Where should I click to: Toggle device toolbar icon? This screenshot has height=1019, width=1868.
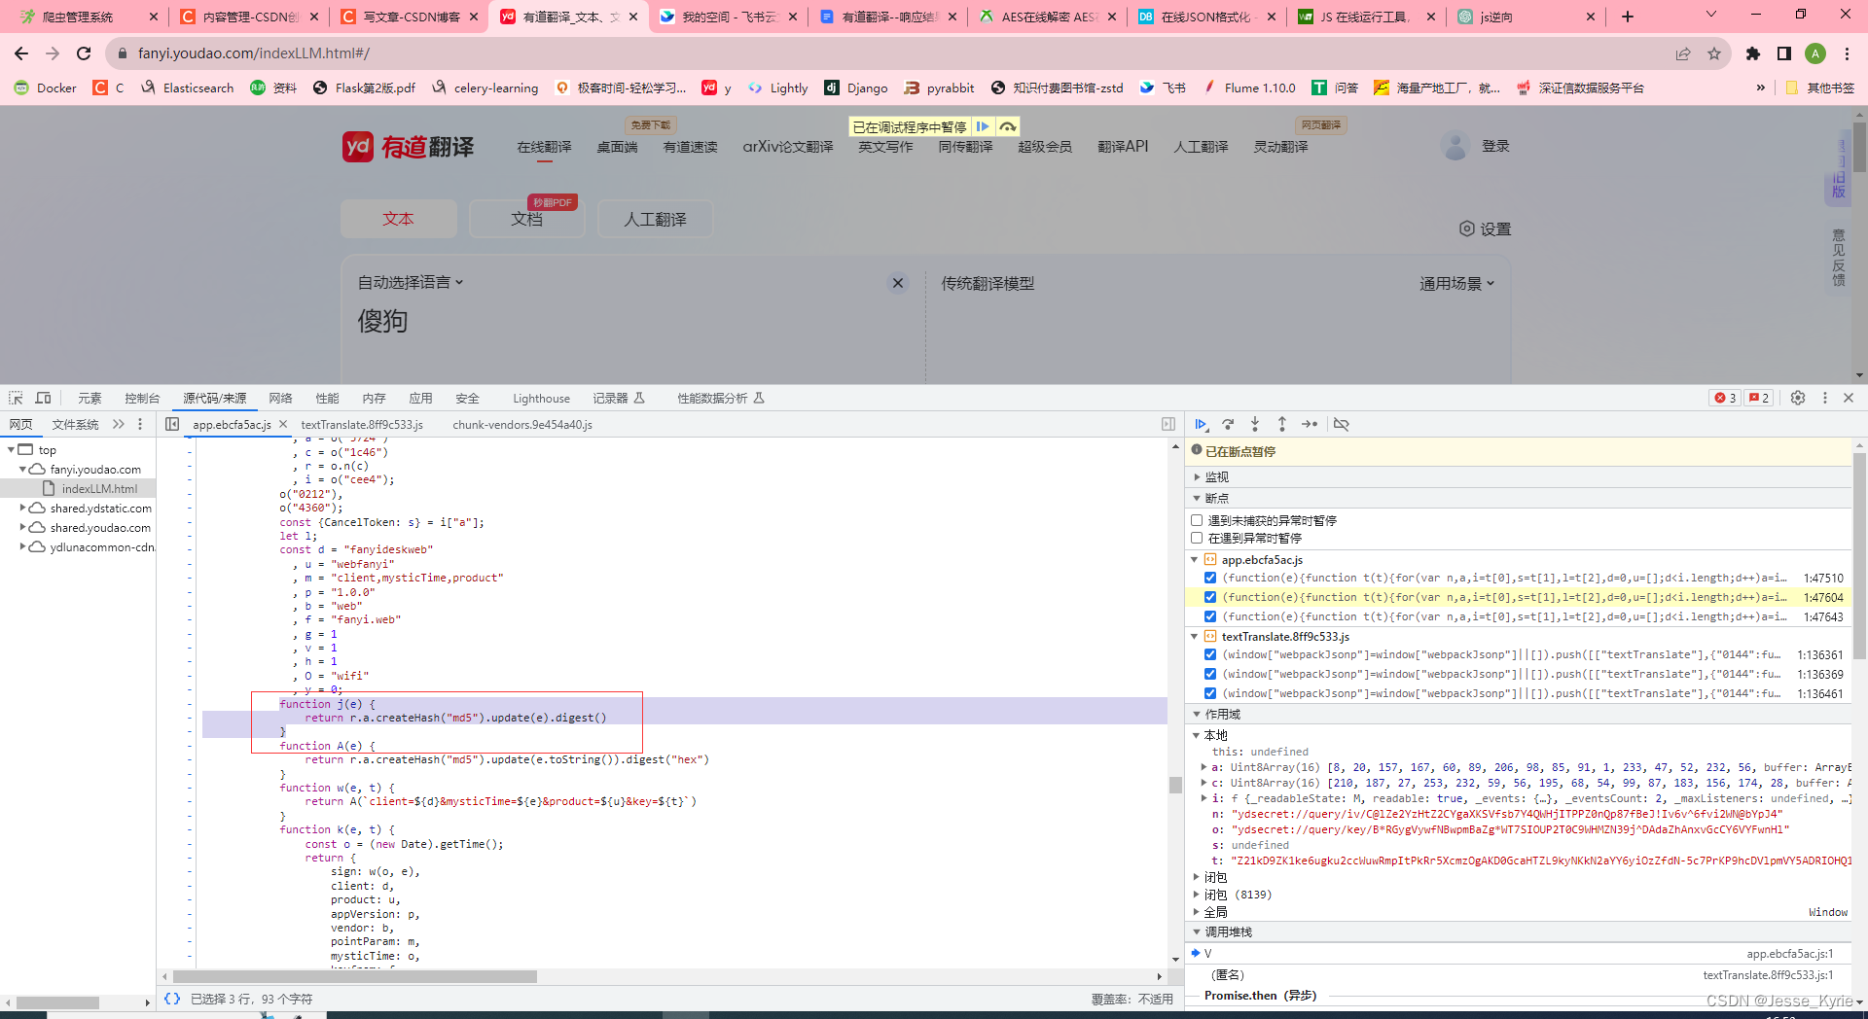click(x=43, y=398)
